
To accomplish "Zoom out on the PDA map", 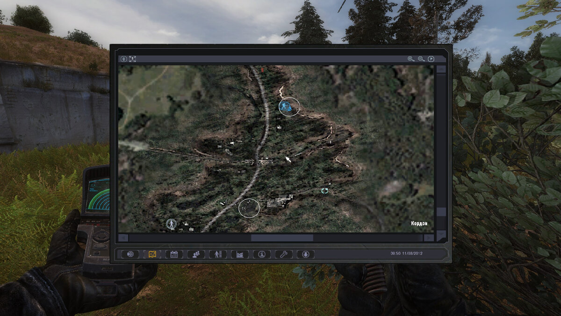I will tap(421, 59).
